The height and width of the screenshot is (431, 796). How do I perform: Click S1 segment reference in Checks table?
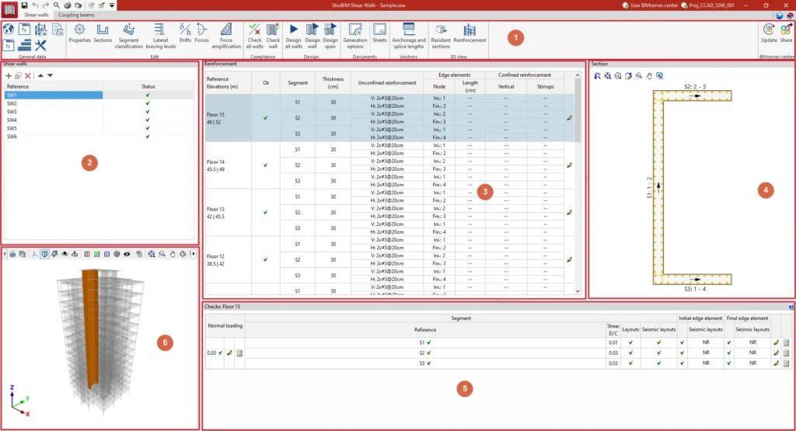click(x=425, y=342)
